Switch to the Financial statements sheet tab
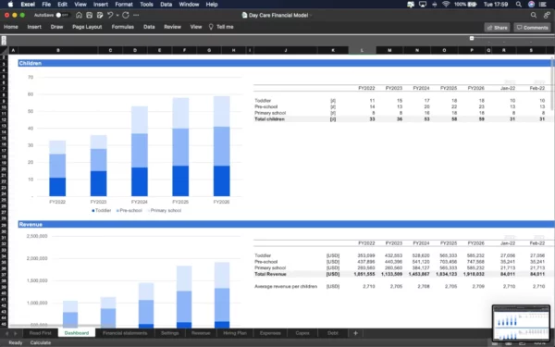The height and width of the screenshot is (347, 555). coord(125,333)
